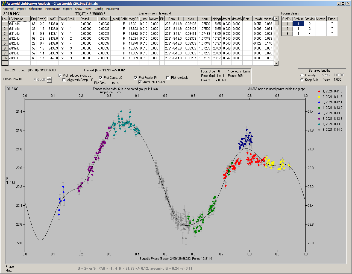Click Fitted T cell of Fourier series 2
Viewport: 352px width, 274px height.
(x=332, y=29)
